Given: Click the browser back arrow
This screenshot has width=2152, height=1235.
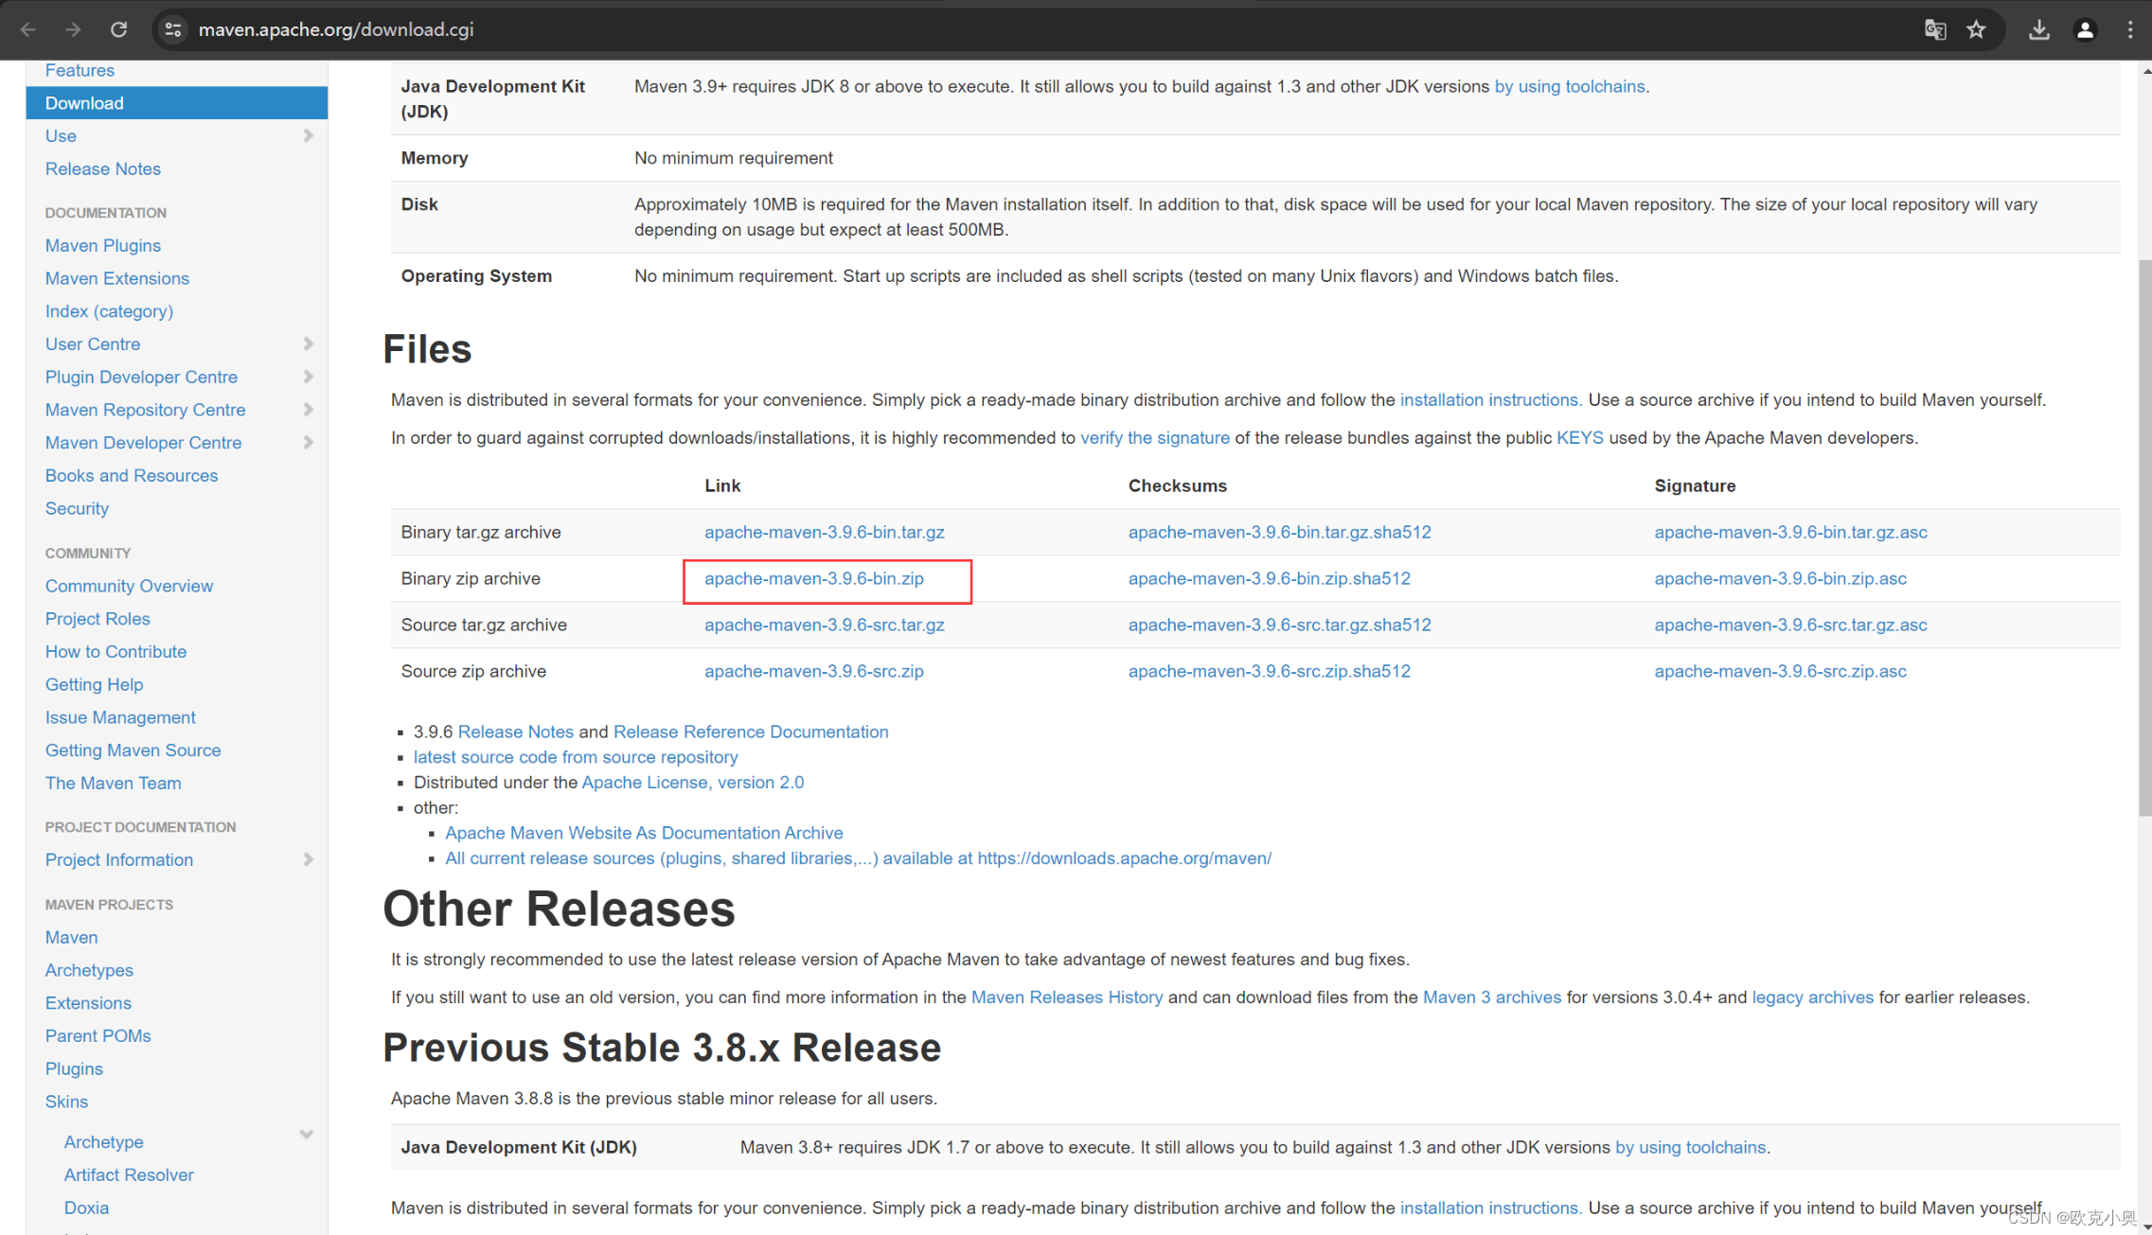Looking at the screenshot, I should tap(28, 29).
